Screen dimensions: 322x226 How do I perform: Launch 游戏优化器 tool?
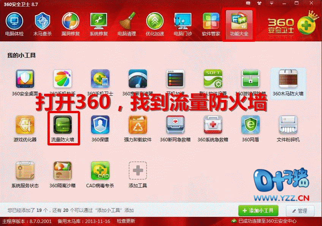(x=25, y=129)
